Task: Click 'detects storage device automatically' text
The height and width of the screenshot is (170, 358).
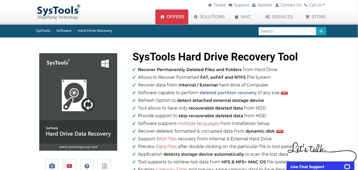Action: pos(204,154)
